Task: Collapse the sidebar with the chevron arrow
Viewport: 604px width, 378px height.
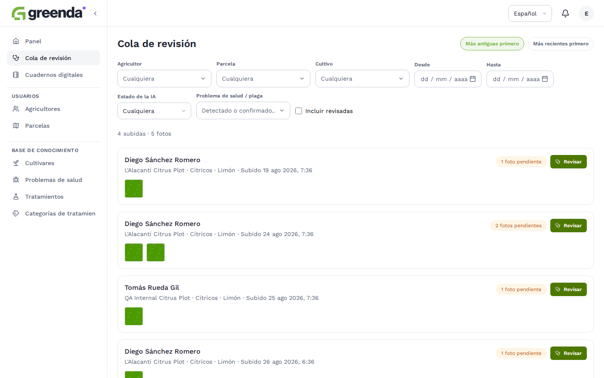Action: tap(95, 13)
